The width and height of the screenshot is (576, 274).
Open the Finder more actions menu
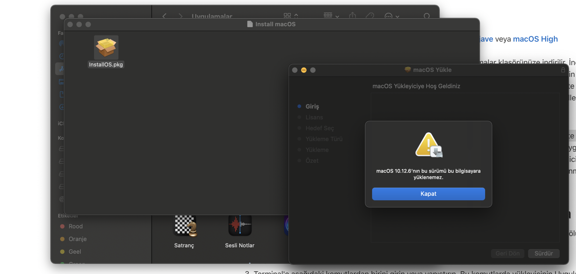(x=392, y=16)
